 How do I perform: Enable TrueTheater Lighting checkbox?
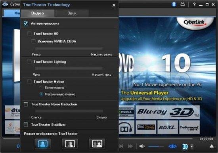[x=29, y=61]
